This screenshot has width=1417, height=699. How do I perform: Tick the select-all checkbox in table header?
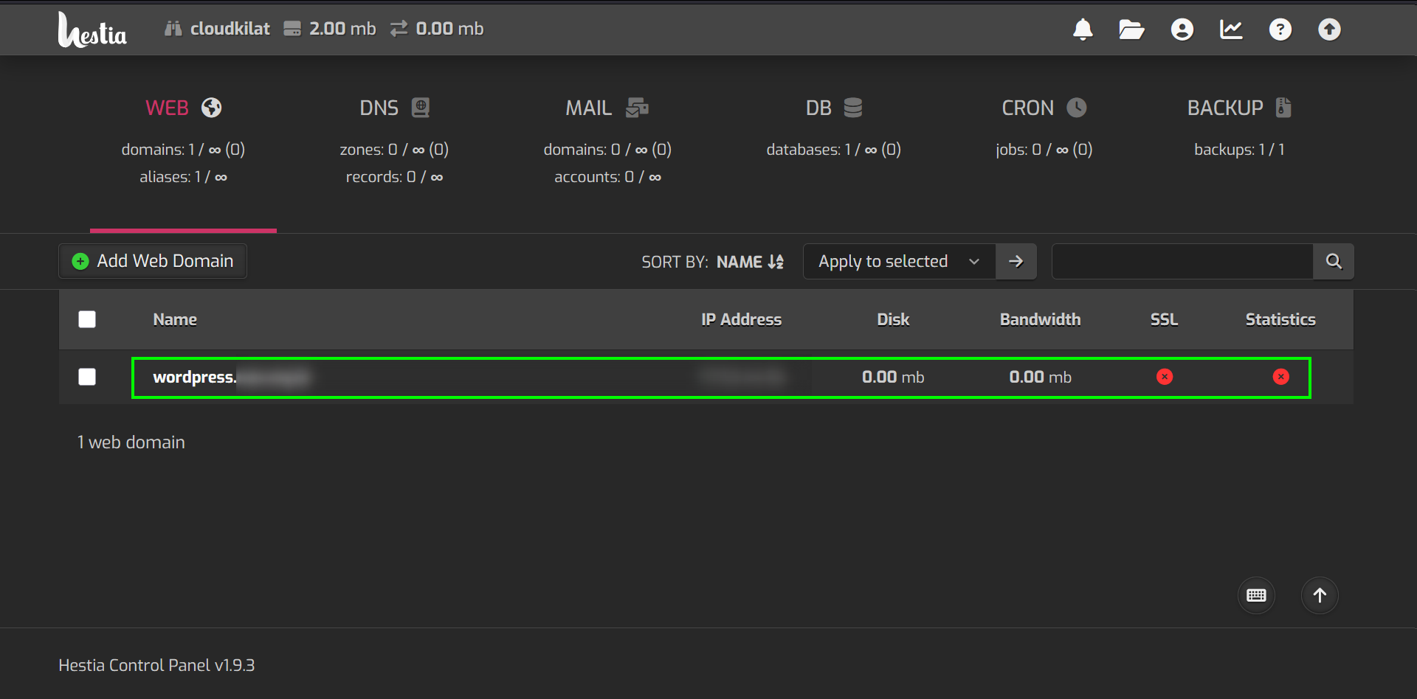87,319
